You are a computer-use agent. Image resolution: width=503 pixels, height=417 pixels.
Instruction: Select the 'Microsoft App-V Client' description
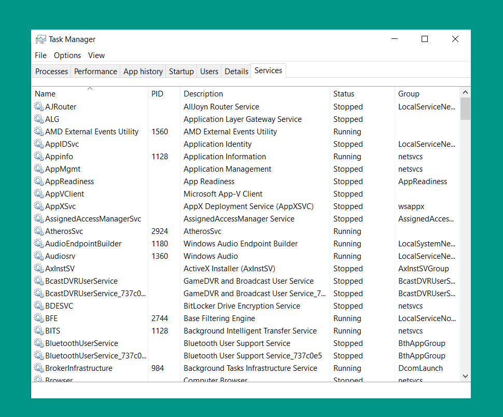(x=223, y=194)
